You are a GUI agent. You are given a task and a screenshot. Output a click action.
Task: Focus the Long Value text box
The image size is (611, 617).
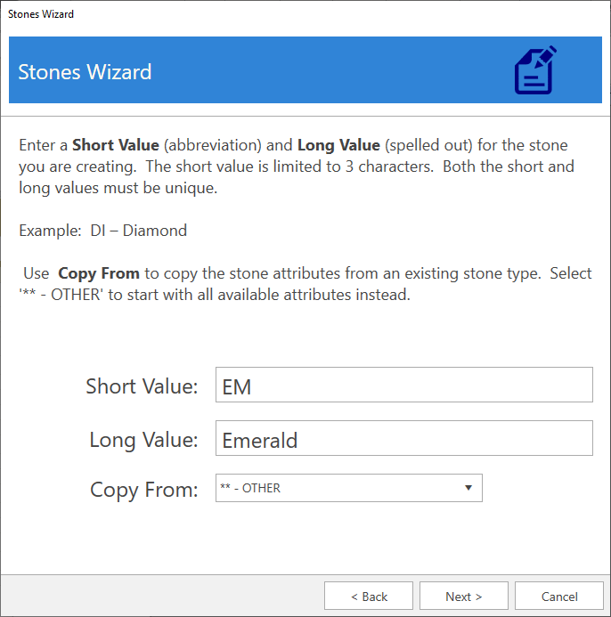coord(403,439)
